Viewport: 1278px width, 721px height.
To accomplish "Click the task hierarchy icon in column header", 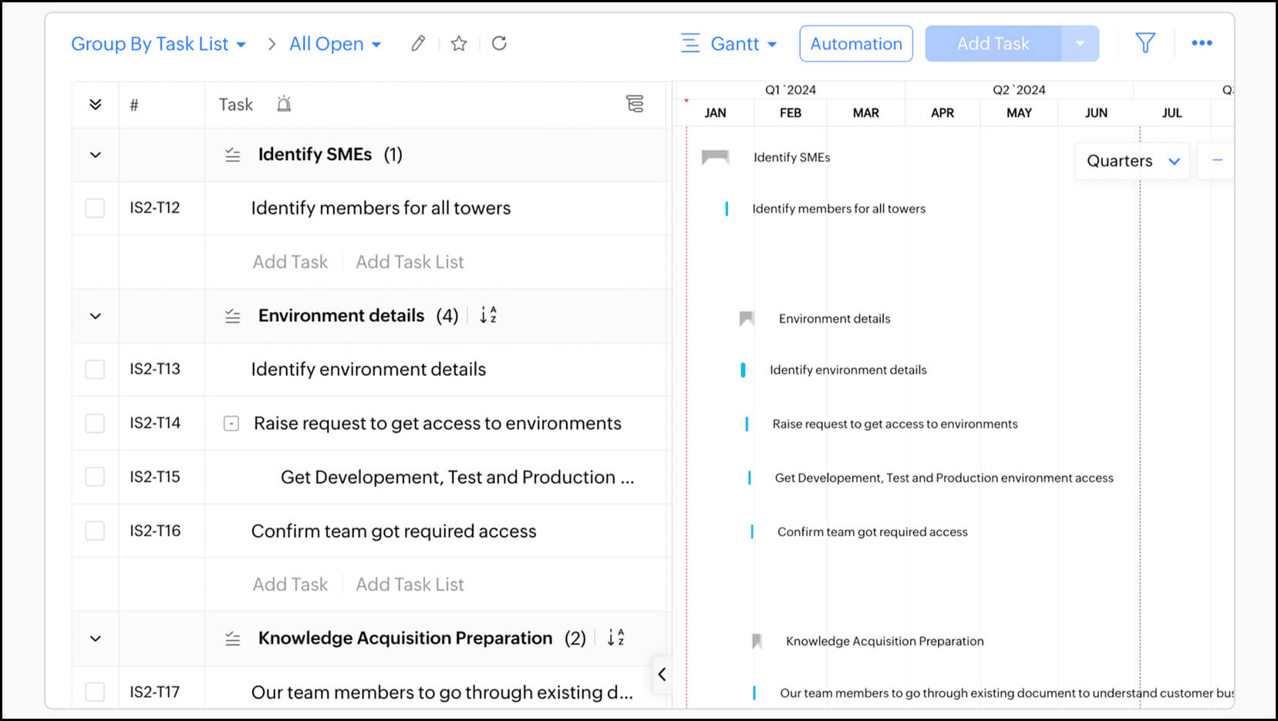I will tap(635, 103).
